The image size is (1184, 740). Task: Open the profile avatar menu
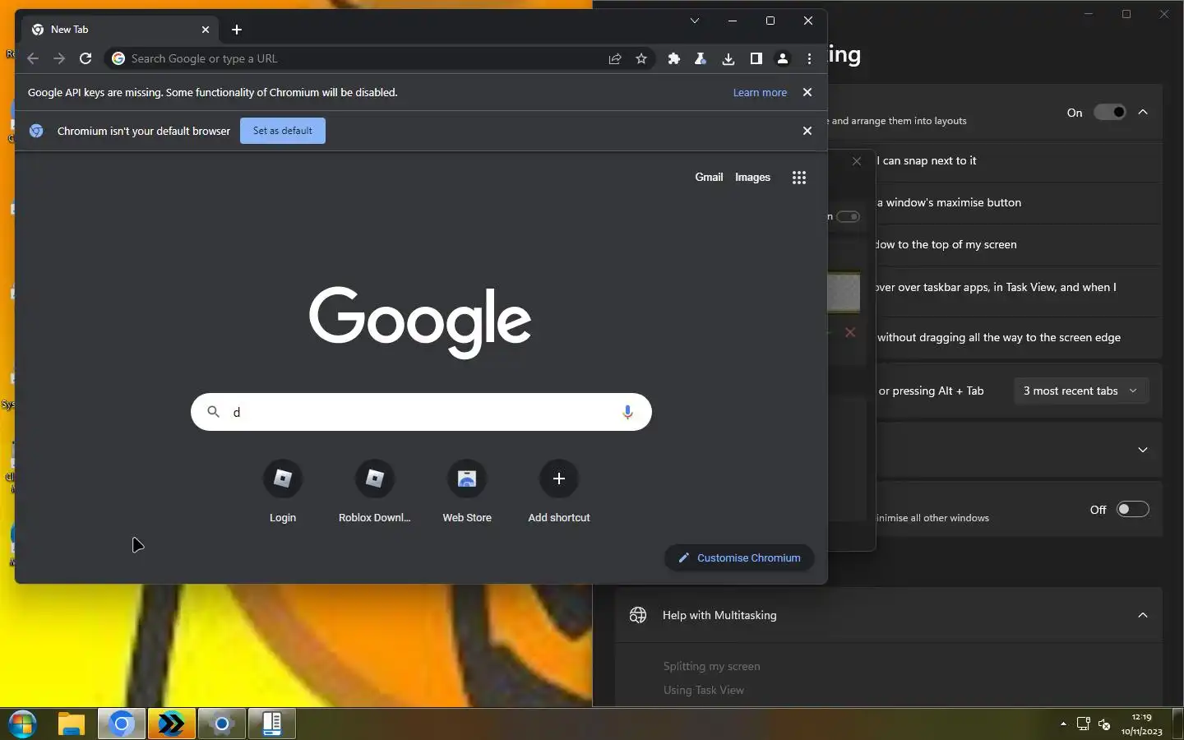pyautogui.click(x=783, y=58)
